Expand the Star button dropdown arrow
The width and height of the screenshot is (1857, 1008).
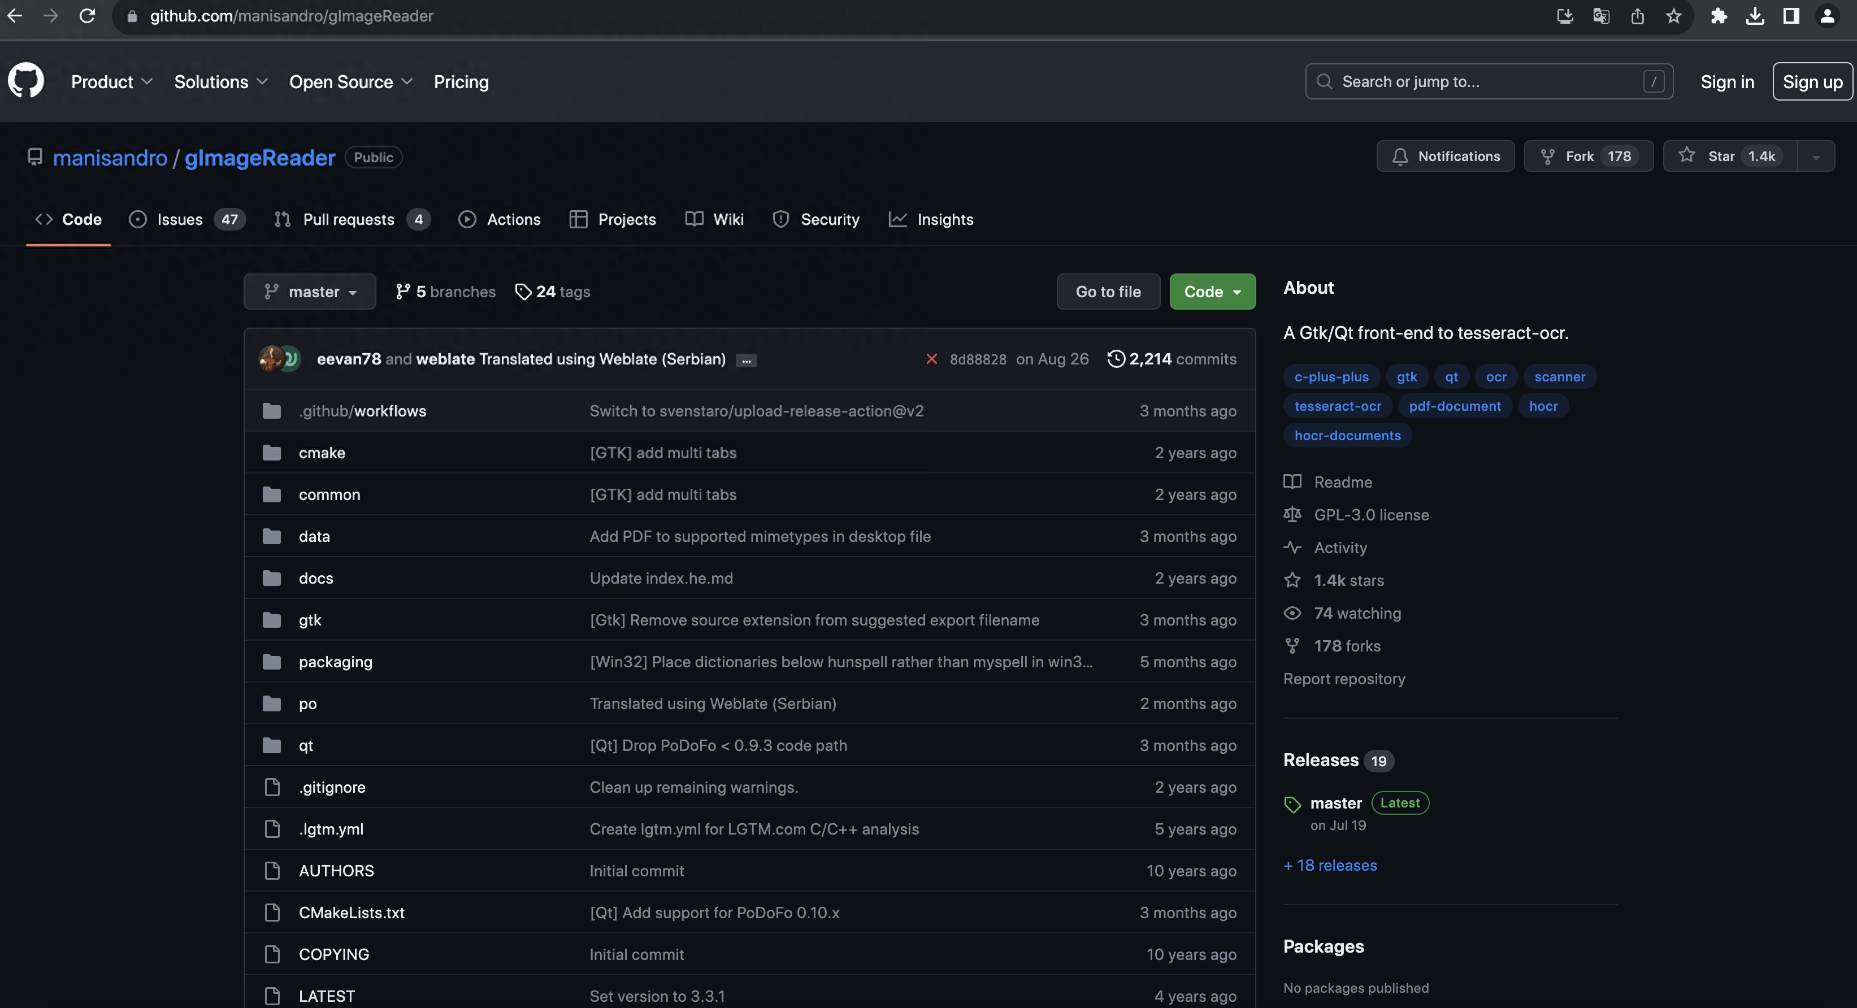(x=1816, y=157)
